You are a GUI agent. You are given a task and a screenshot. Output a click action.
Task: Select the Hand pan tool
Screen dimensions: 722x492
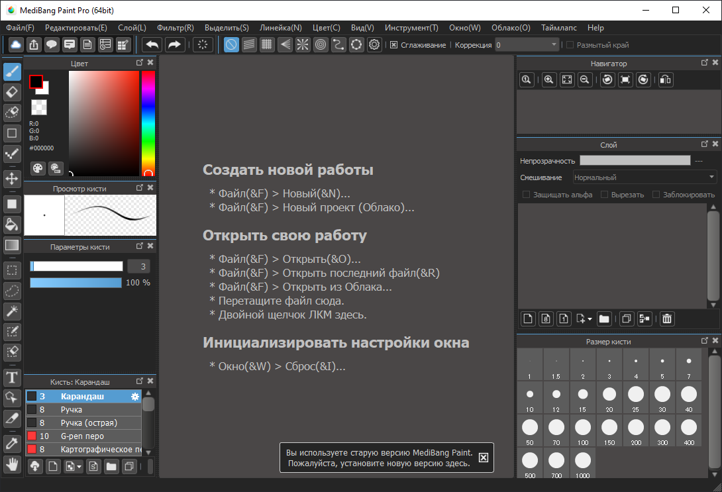pos(12,464)
